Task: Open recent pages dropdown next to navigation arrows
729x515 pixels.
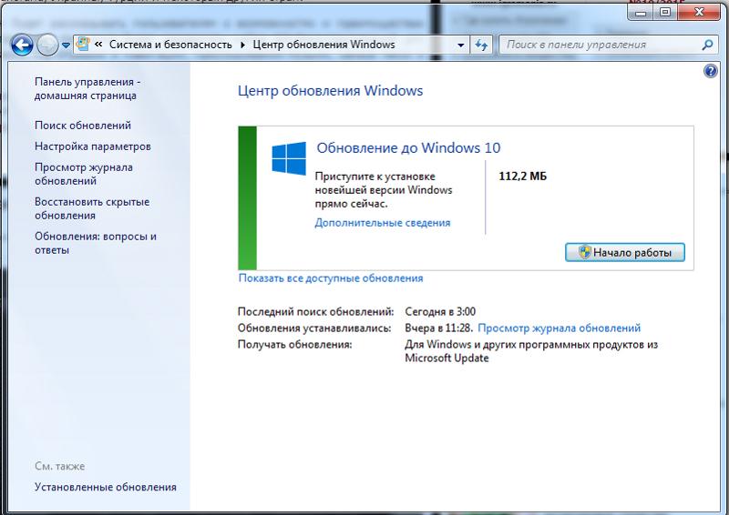Action: coord(66,45)
